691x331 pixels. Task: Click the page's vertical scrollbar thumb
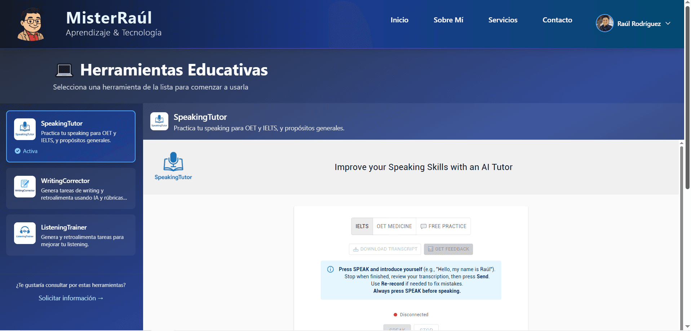(x=687, y=97)
